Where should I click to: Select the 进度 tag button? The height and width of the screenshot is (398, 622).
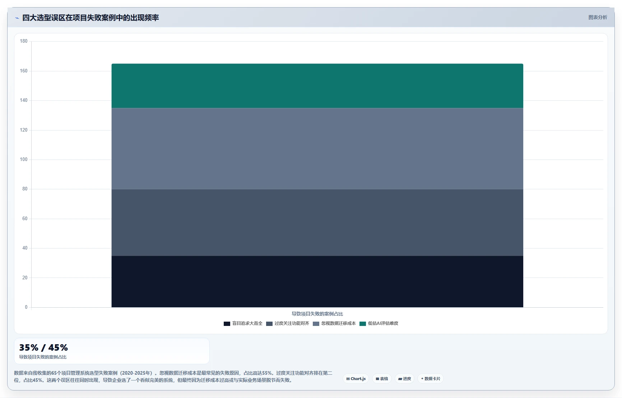tap(404, 379)
